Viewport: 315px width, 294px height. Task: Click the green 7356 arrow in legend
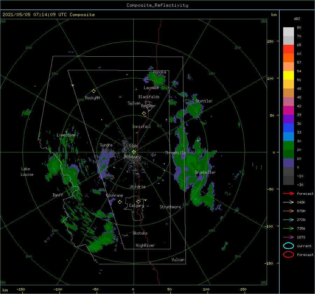288,228
